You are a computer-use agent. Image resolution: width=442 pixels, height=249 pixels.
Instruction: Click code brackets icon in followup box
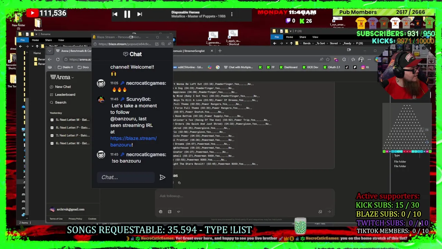179,212
